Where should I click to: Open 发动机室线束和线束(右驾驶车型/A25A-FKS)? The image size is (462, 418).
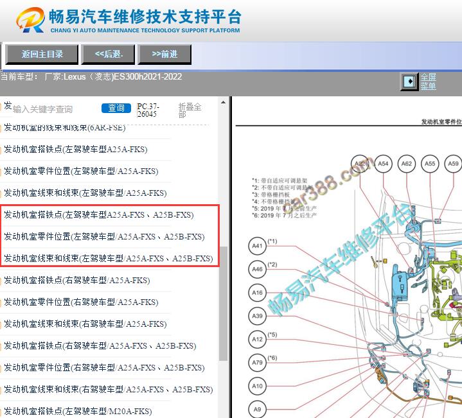[85, 324]
